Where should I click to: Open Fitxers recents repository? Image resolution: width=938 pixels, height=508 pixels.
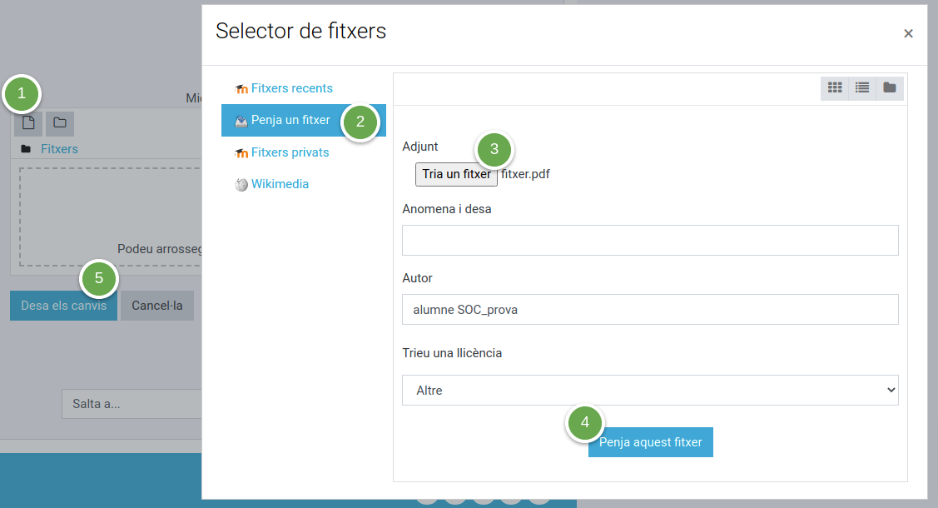[291, 88]
